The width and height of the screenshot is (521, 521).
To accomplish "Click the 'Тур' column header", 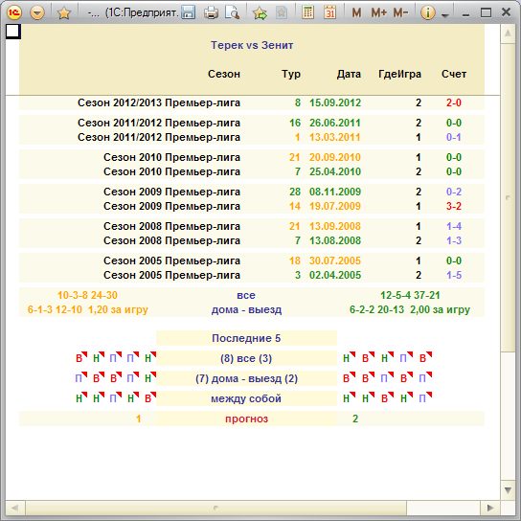I will coord(291,74).
